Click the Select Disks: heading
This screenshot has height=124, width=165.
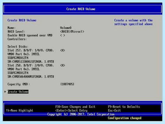pyautogui.click(x=18, y=46)
